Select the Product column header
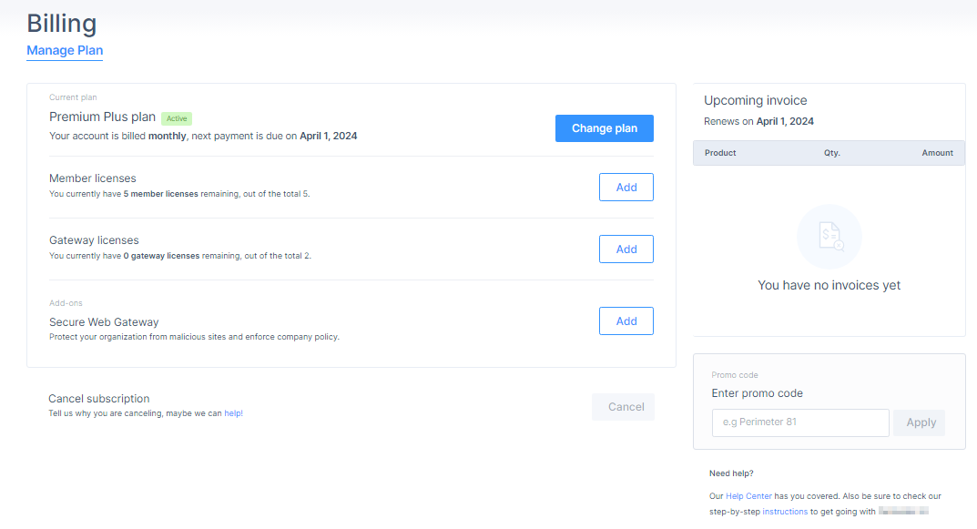 720,153
